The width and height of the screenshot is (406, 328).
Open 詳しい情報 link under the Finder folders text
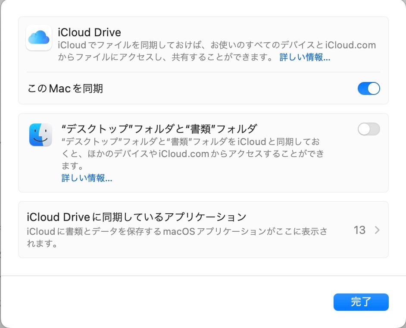[x=87, y=178]
